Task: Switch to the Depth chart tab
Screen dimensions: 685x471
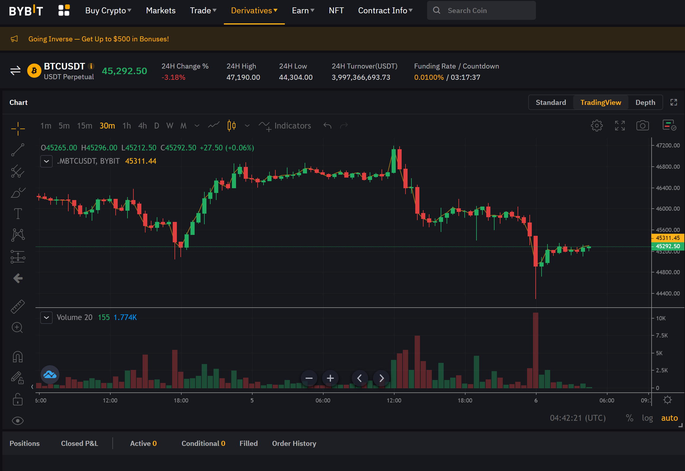Action: [x=645, y=103]
